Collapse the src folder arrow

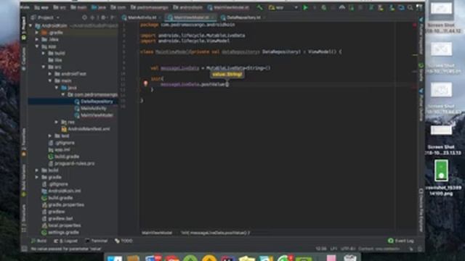[44, 67]
